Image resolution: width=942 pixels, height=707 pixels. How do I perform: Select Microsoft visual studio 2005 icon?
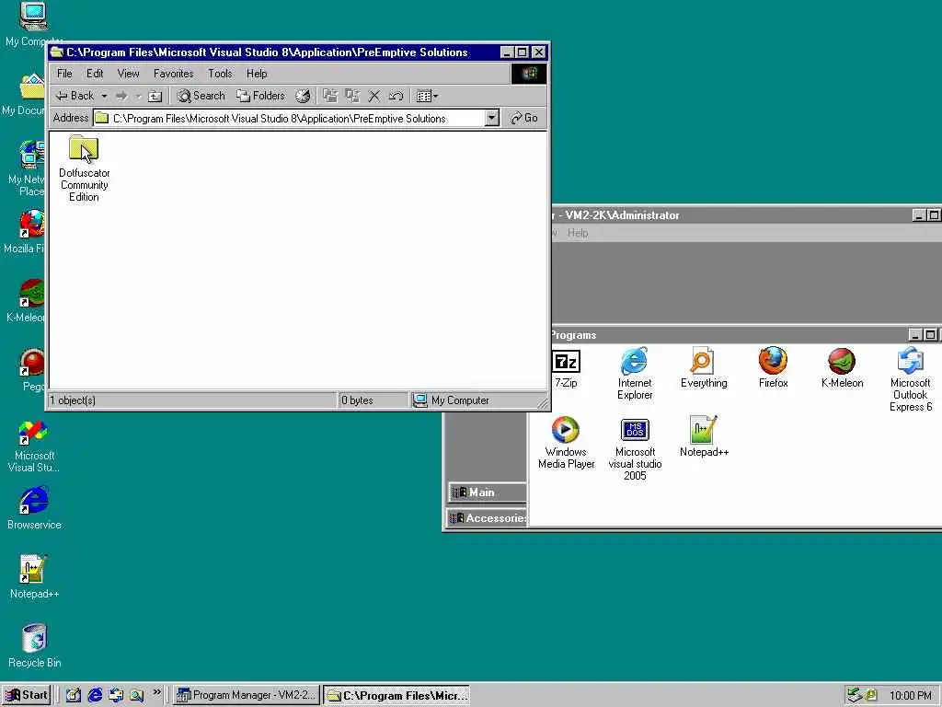click(x=635, y=448)
